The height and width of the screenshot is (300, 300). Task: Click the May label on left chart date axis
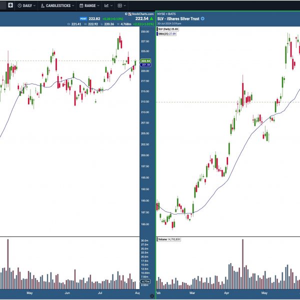coord(29,293)
